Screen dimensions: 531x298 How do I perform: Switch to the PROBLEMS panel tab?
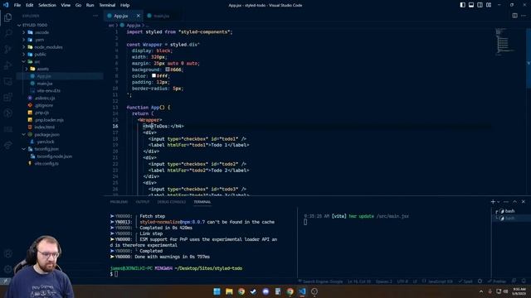tap(119, 202)
